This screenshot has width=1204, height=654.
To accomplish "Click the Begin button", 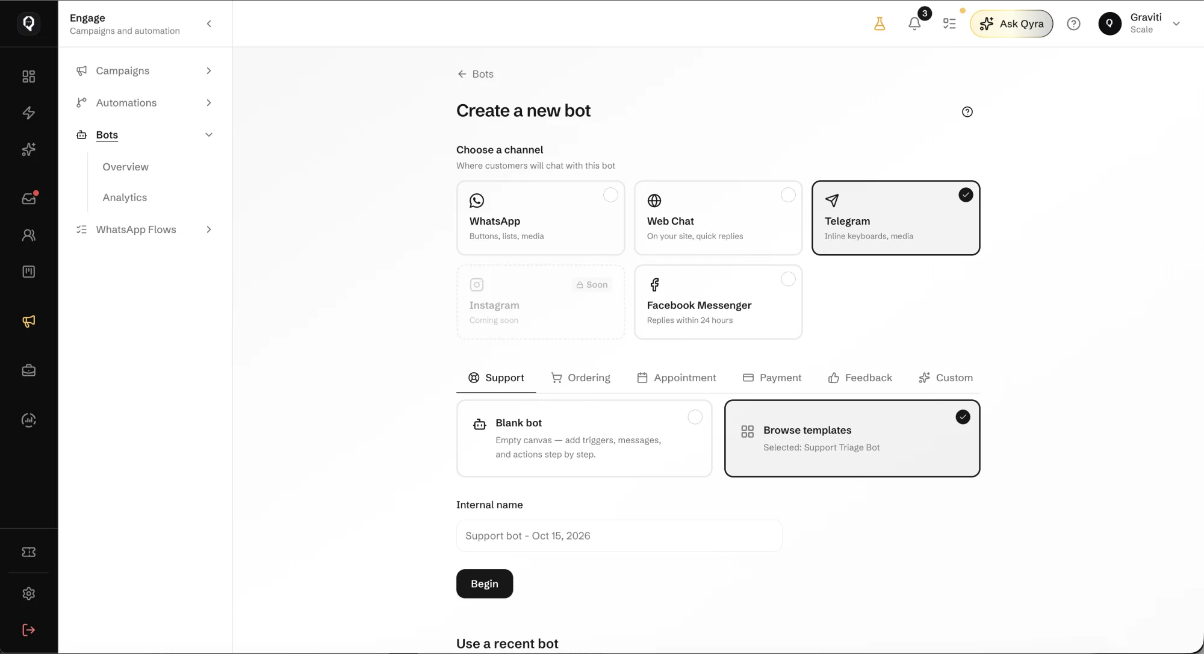I will 485,584.
